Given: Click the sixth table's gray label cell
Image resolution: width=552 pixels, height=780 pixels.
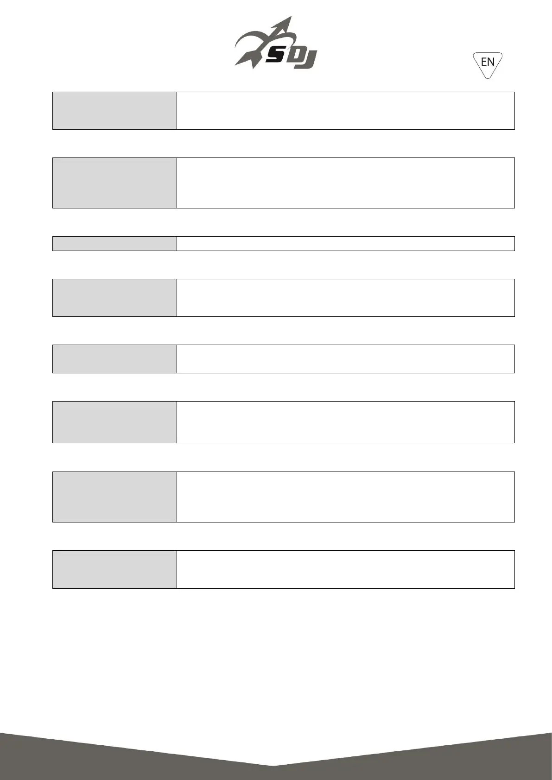Looking at the screenshot, I should [114, 422].
